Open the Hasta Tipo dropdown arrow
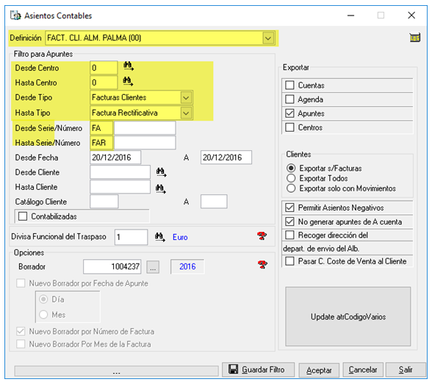Viewport: 432px width, 382px height. [187, 113]
